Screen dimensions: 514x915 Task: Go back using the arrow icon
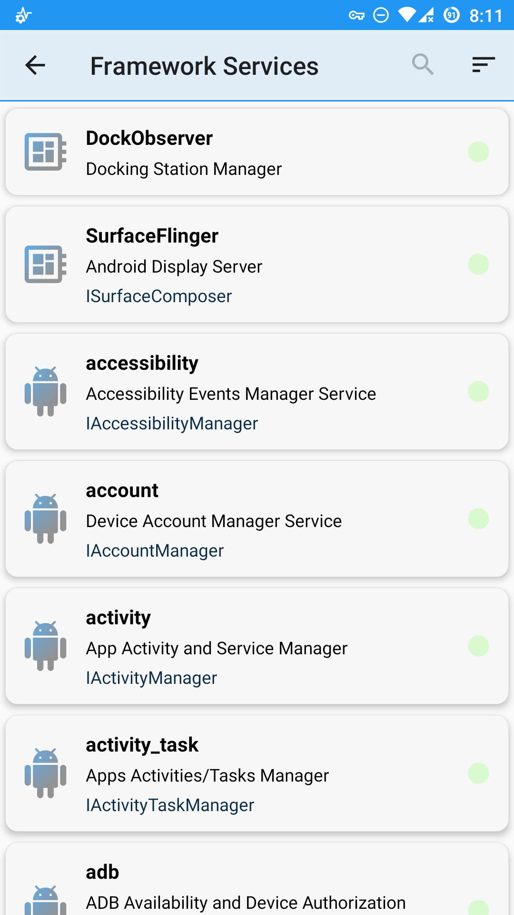[35, 65]
